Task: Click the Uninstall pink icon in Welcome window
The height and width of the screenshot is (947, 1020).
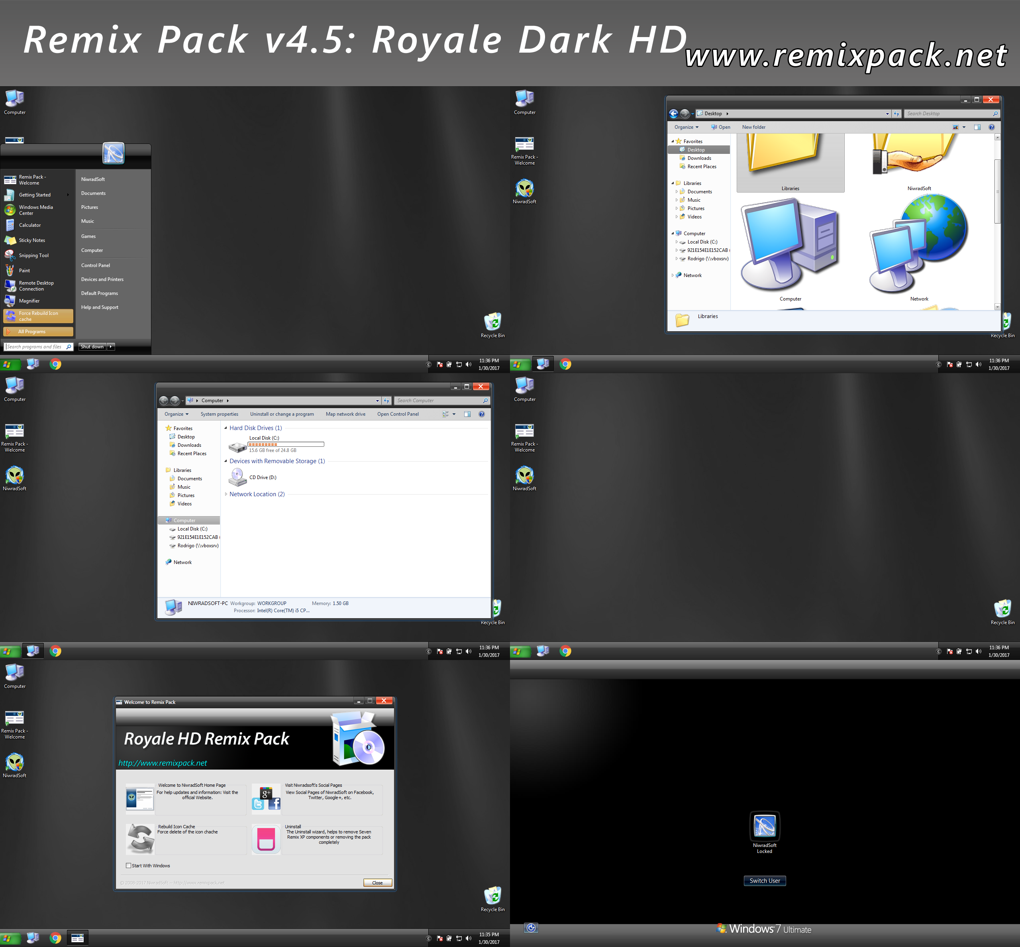Action: [x=266, y=839]
